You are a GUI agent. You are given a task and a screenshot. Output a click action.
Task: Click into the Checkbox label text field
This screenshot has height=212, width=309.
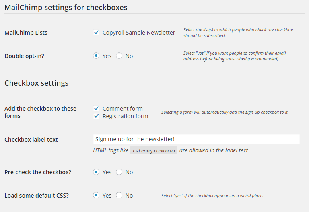tap(196, 139)
